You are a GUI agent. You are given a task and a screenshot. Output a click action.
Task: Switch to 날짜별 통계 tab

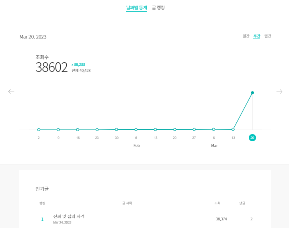coord(136,8)
